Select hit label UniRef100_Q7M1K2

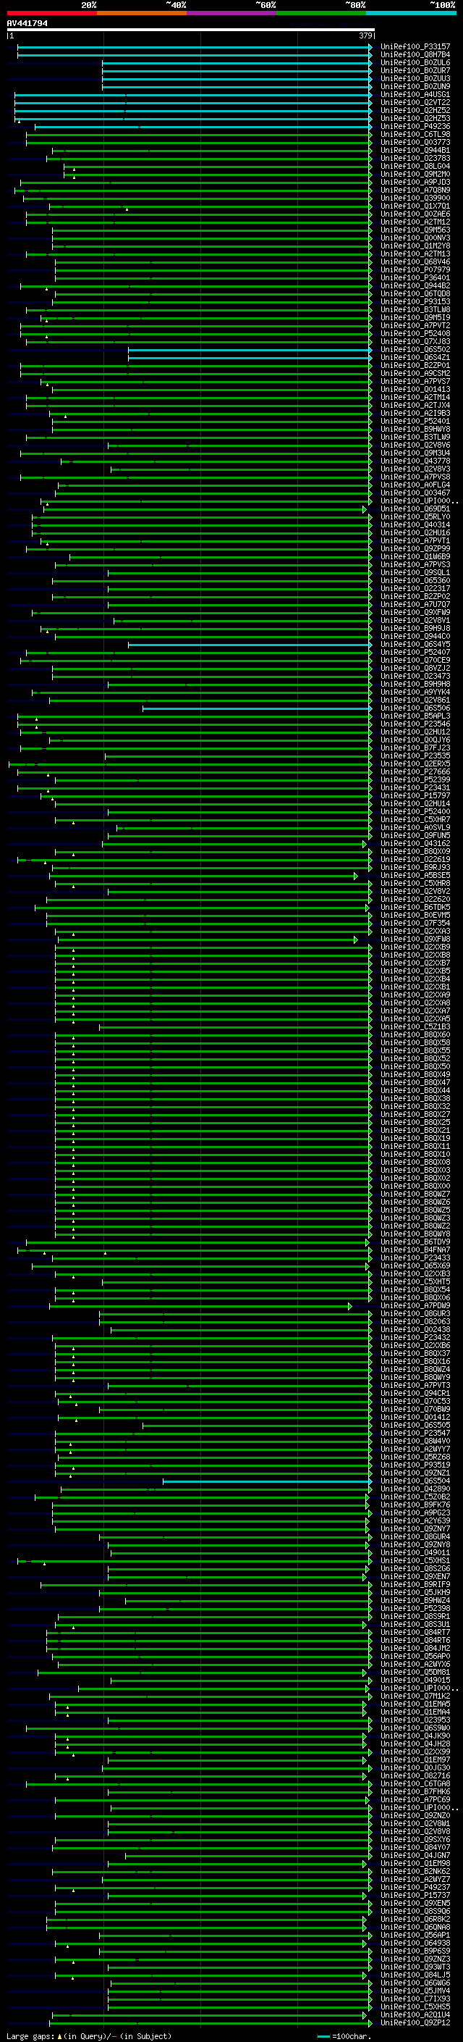click(x=415, y=1696)
